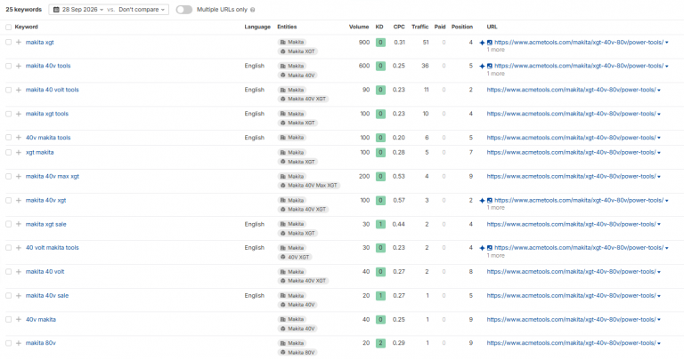The width and height of the screenshot is (684, 359).
Task: Sort by the CPC column header
Action: (x=399, y=27)
